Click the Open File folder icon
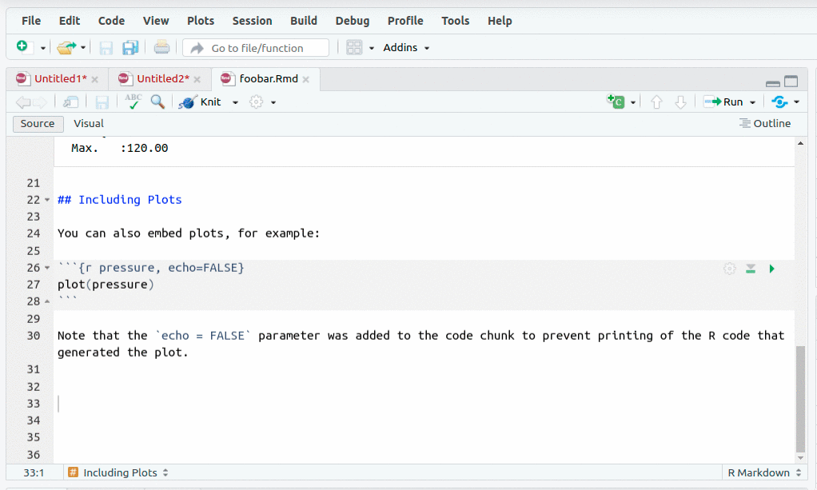The image size is (817, 490). point(66,47)
